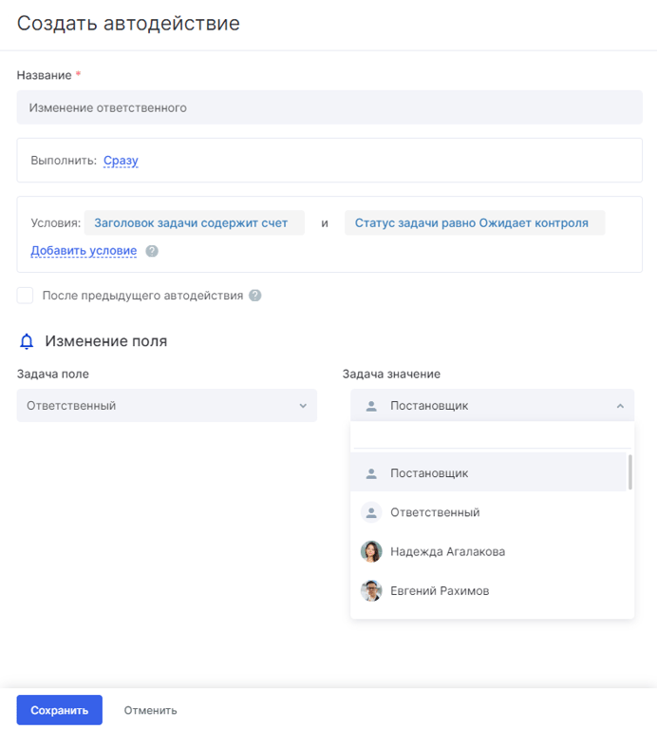Open the Сразу execution time selector

121,161
